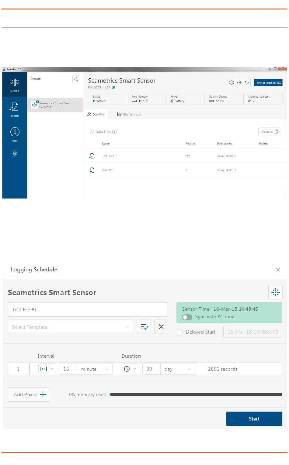This screenshot has height=465, width=289.
Task: Click the memory used progress bar
Action: click(x=196, y=395)
